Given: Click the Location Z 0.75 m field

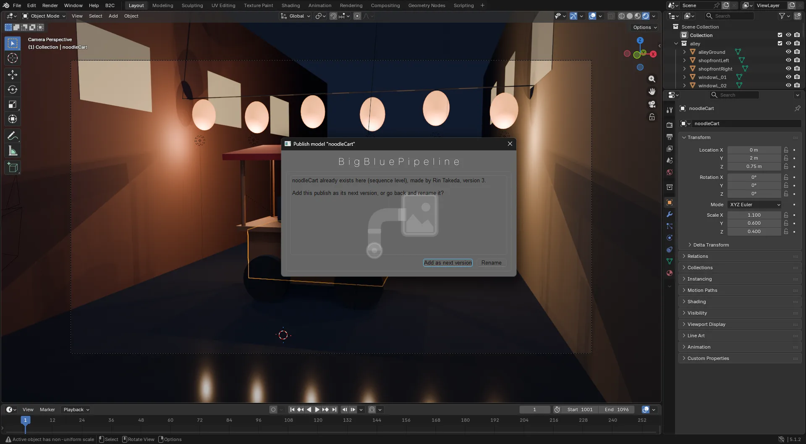Looking at the screenshot, I should point(754,166).
